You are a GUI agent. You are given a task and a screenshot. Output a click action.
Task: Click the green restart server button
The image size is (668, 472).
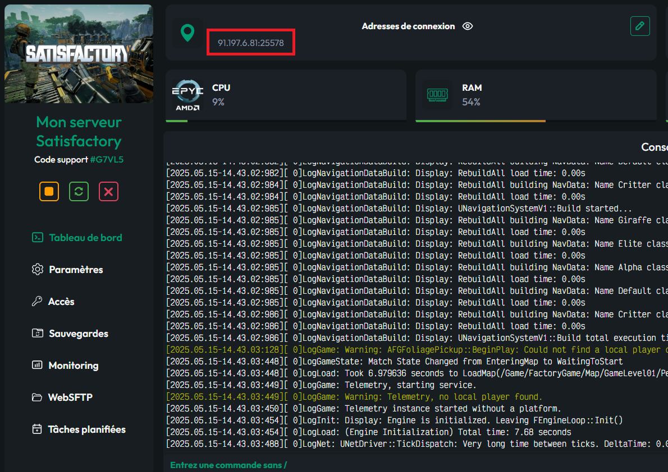click(x=79, y=192)
